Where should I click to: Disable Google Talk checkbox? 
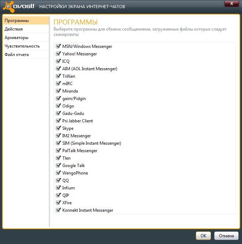tap(58, 165)
